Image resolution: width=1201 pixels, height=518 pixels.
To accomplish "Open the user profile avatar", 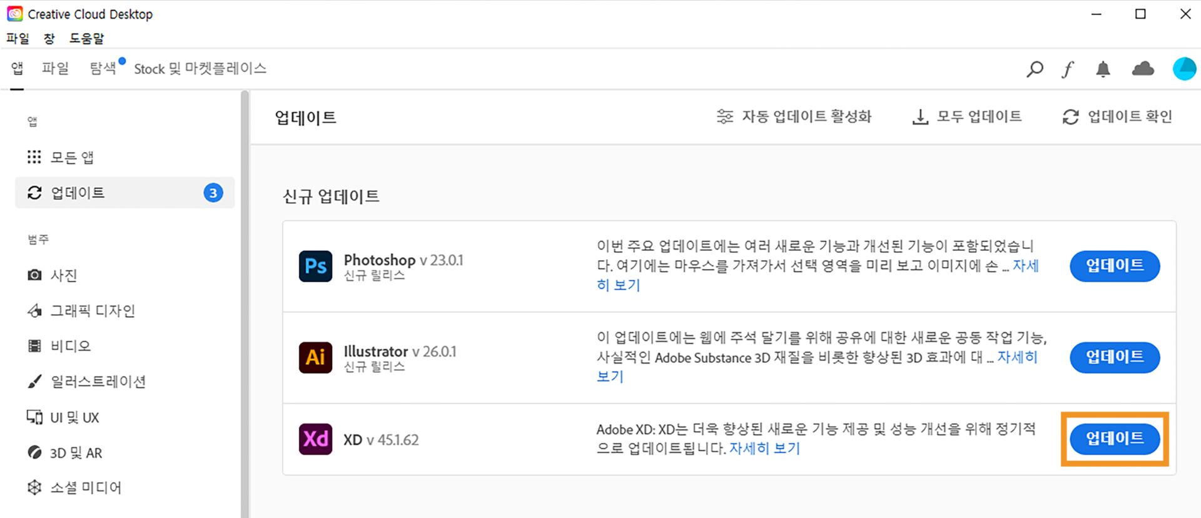I will (x=1184, y=69).
